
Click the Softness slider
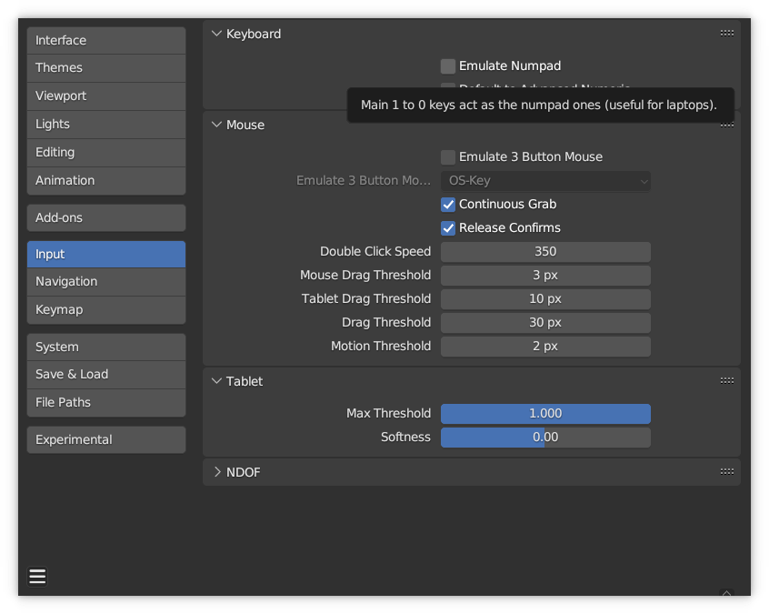[x=545, y=438]
